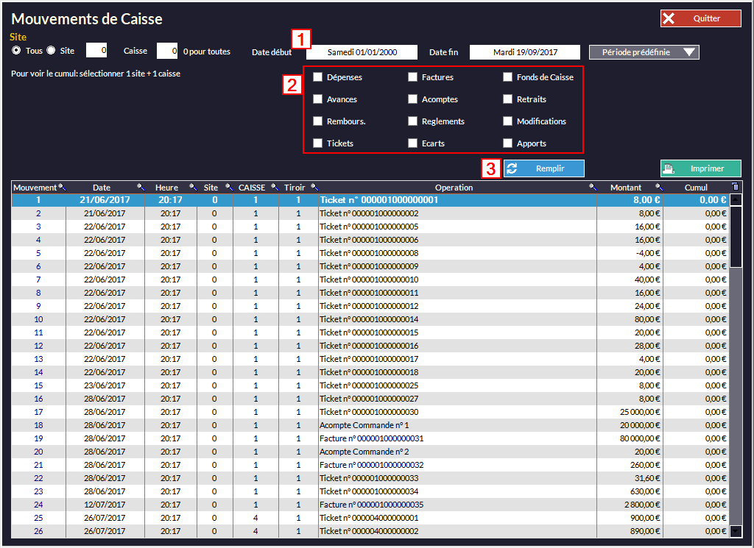Click the search magnifier in the Date column header

pos(141,188)
